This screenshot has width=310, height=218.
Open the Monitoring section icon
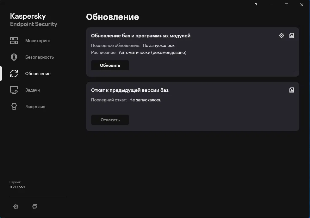(14, 41)
